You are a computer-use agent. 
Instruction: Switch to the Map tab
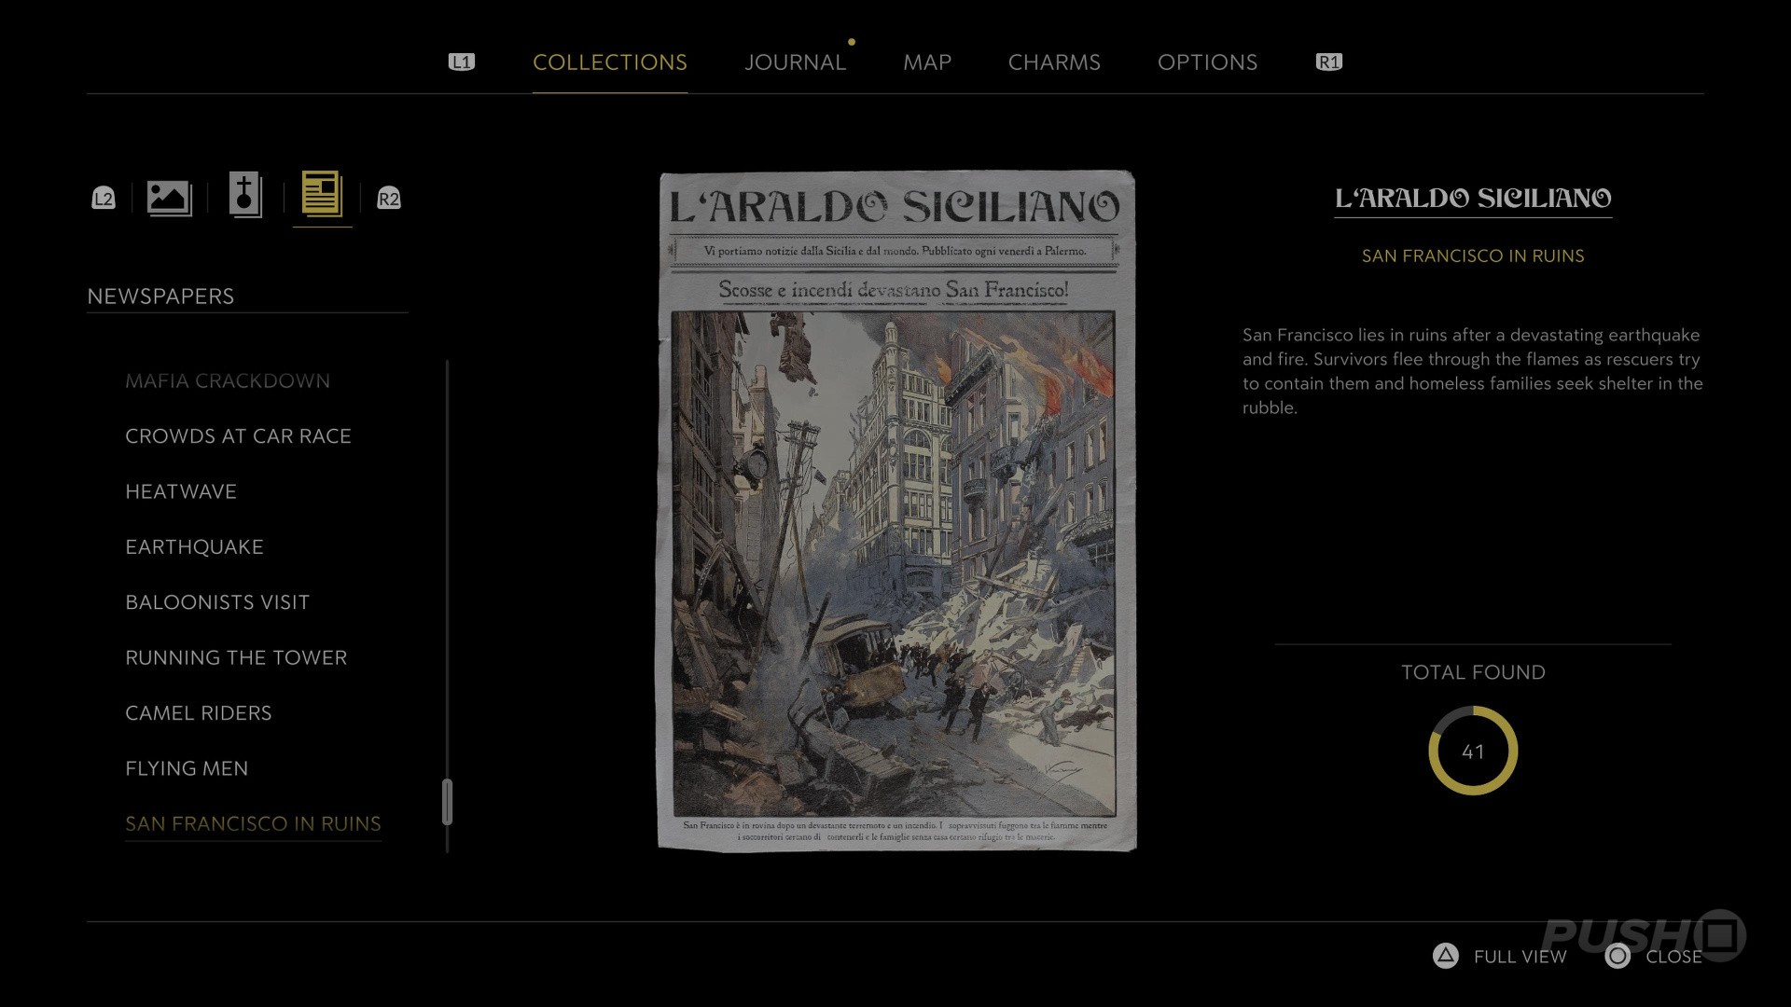click(x=926, y=62)
